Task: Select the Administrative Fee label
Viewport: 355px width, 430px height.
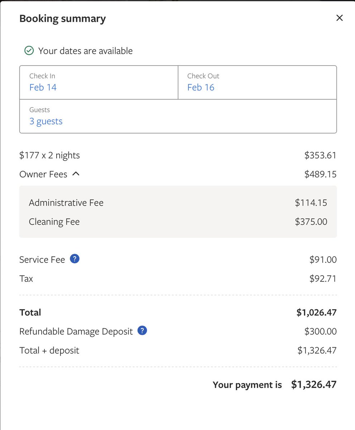Action: [66, 203]
